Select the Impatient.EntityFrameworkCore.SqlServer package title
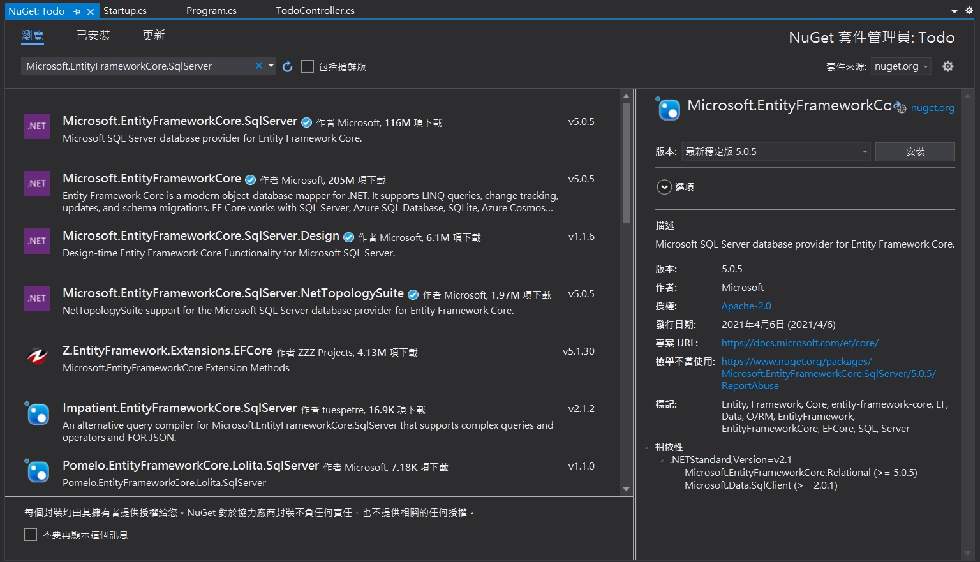This screenshot has width=980, height=562. click(x=180, y=408)
